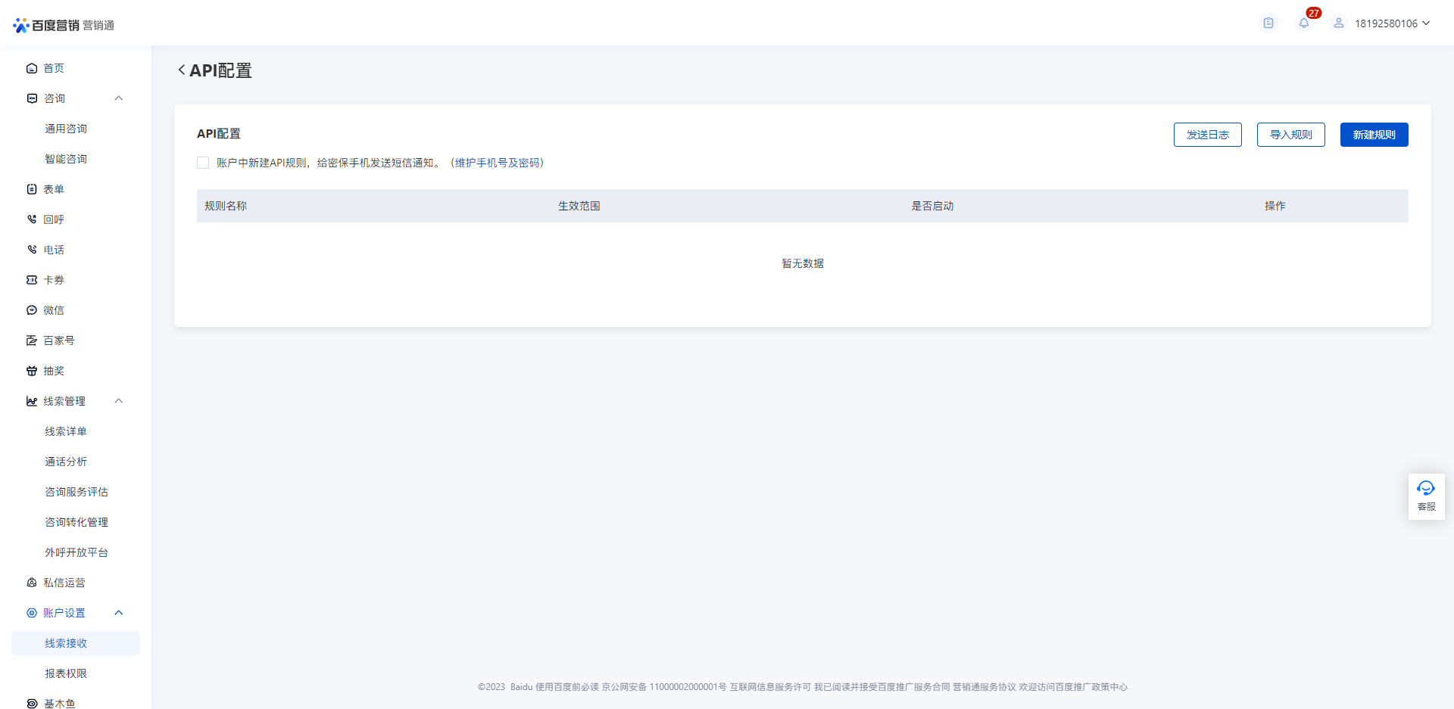Click the 首页 home icon in sidebar
Screen dimensions: 1454x709
click(x=32, y=68)
